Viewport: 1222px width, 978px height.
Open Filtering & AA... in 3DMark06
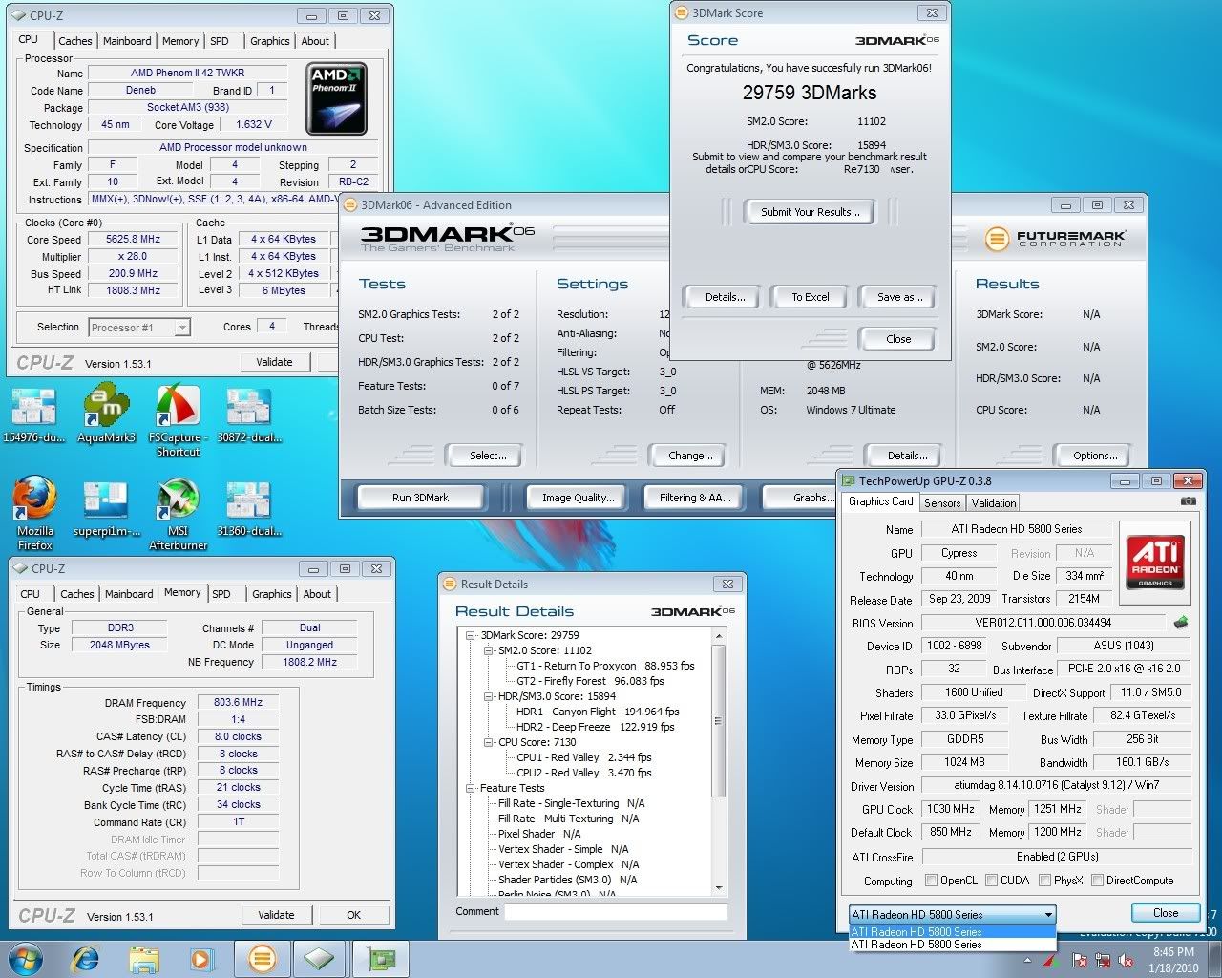point(695,498)
